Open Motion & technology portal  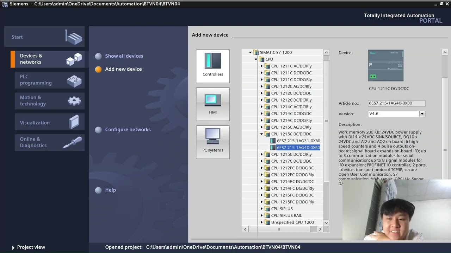click(50, 100)
